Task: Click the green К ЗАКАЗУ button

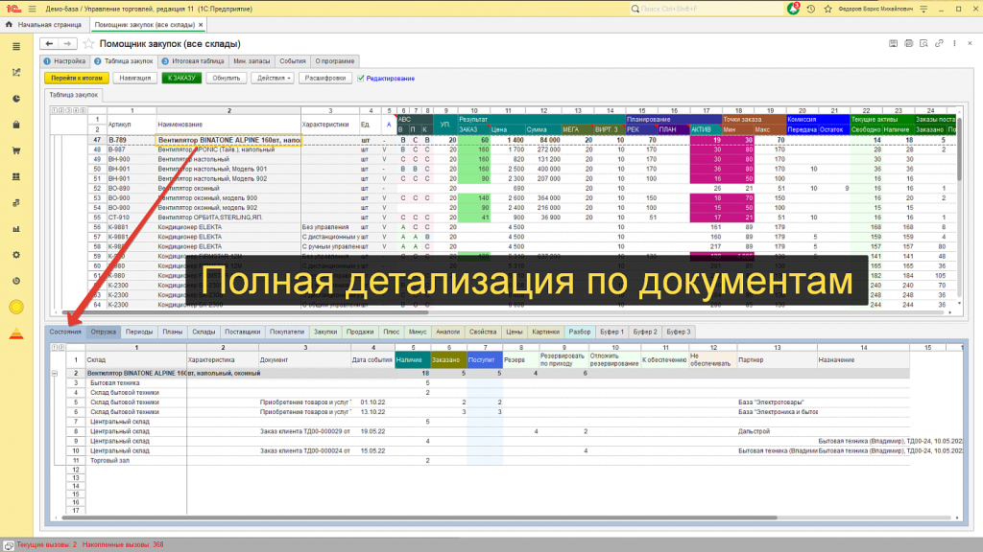Action: (181, 79)
